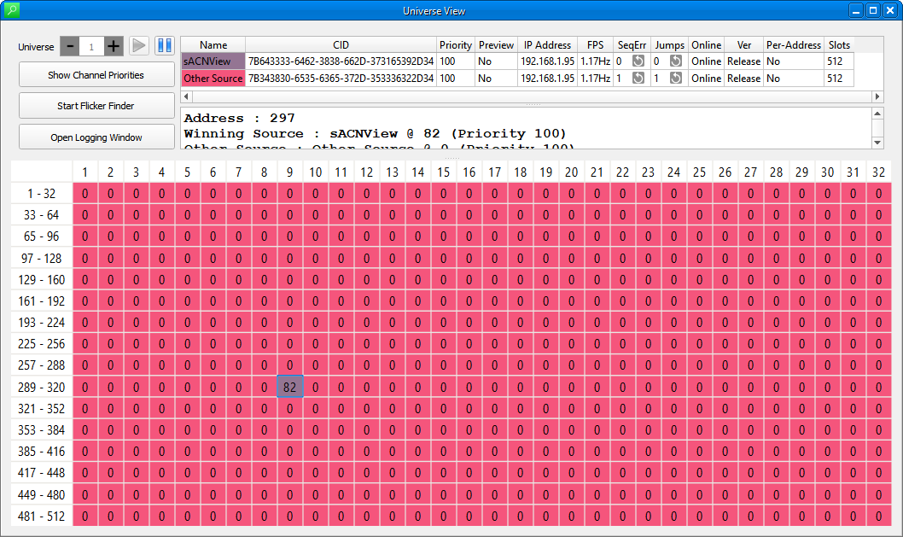Start Flicker Finder

click(96, 106)
